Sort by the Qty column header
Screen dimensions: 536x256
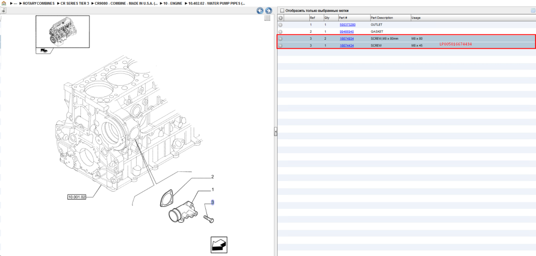click(x=330, y=18)
